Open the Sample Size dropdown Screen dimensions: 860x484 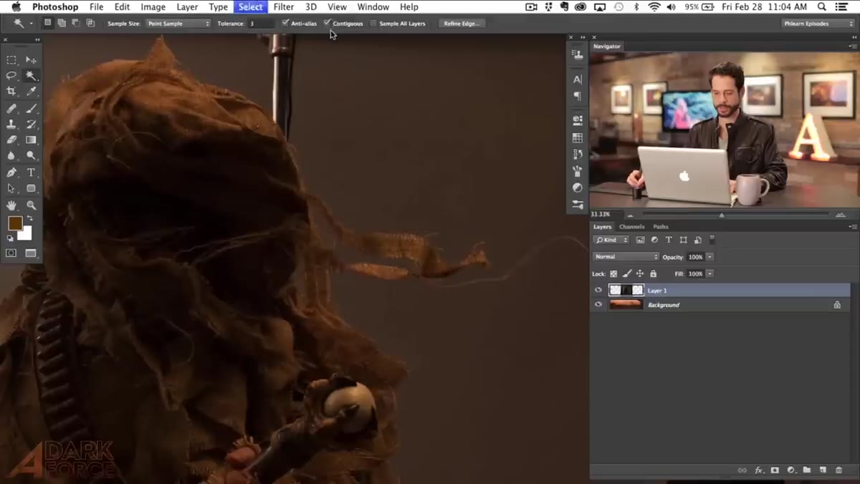pyautogui.click(x=178, y=24)
